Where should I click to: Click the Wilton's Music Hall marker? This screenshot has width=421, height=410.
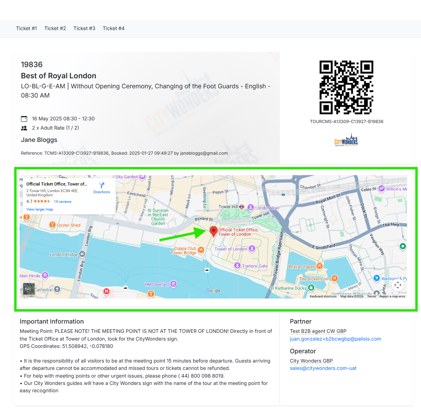[x=382, y=189]
